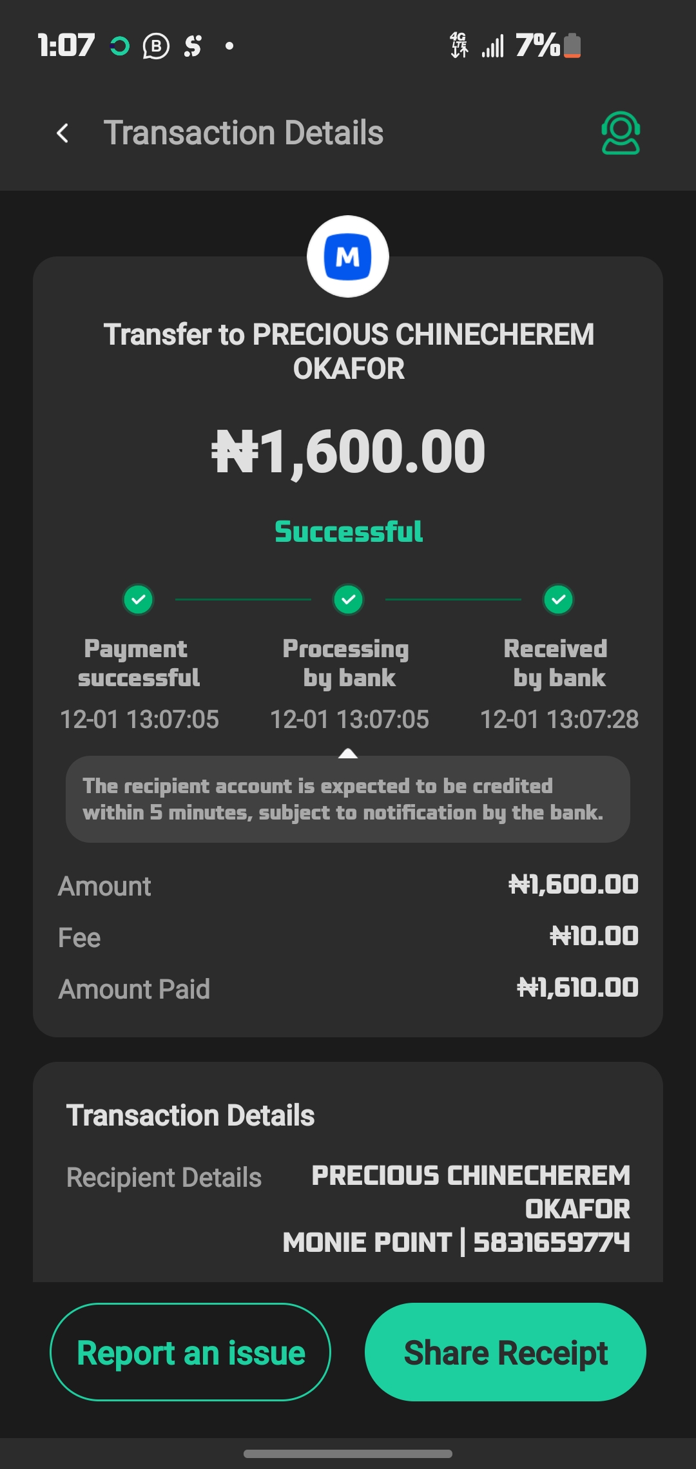Tap the Transaction Details page title

(x=244, y=133)
